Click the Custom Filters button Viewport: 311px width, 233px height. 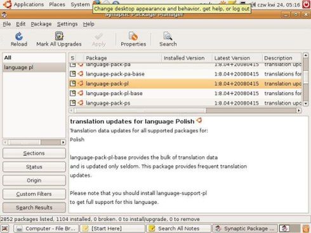(x=34, y=194)
